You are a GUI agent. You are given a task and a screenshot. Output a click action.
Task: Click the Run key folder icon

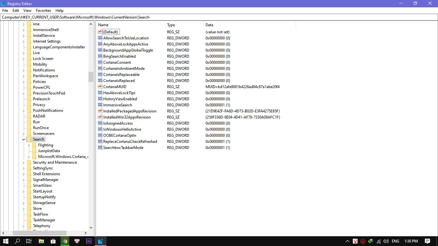(29, 122)
